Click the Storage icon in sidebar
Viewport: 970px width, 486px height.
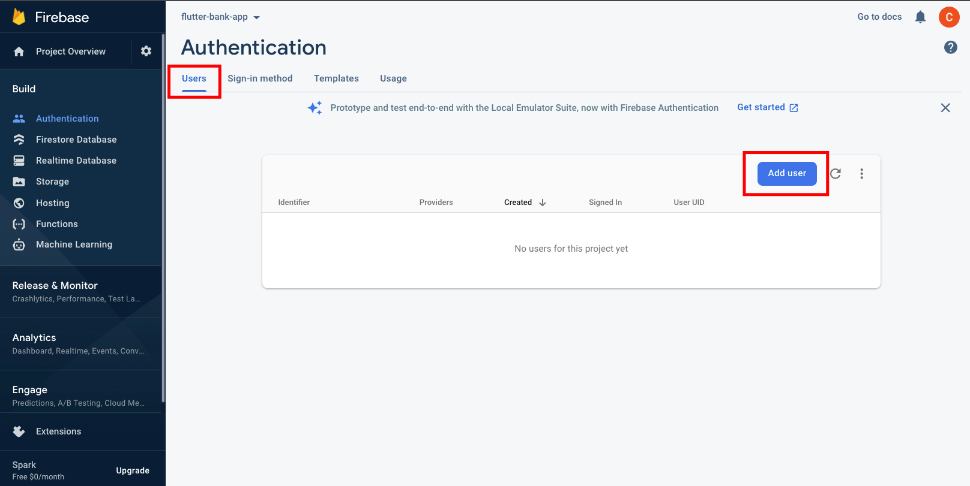19,182
